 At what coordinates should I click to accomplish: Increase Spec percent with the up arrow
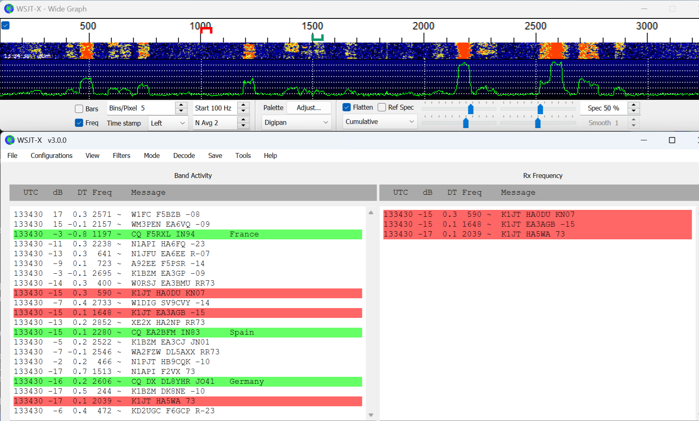pos(634,105)
